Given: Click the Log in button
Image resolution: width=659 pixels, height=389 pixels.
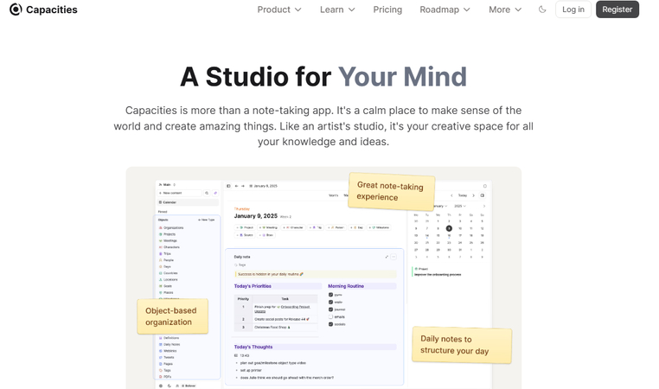Looking at the screenshot, I should tap(573, 10).
